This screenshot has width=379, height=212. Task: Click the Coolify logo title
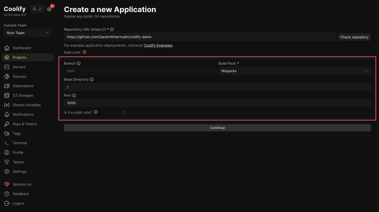15,9
